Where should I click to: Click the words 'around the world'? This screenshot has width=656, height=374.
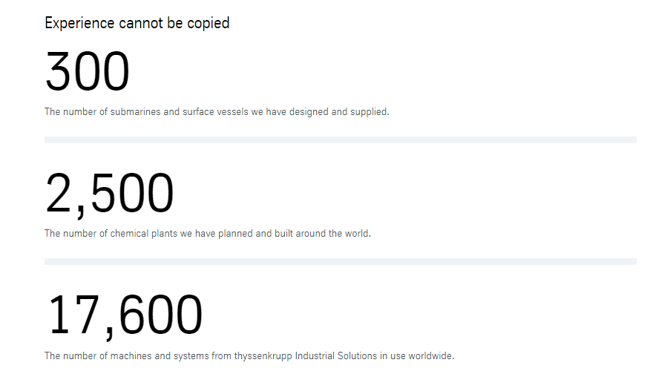tap(332, 234)
